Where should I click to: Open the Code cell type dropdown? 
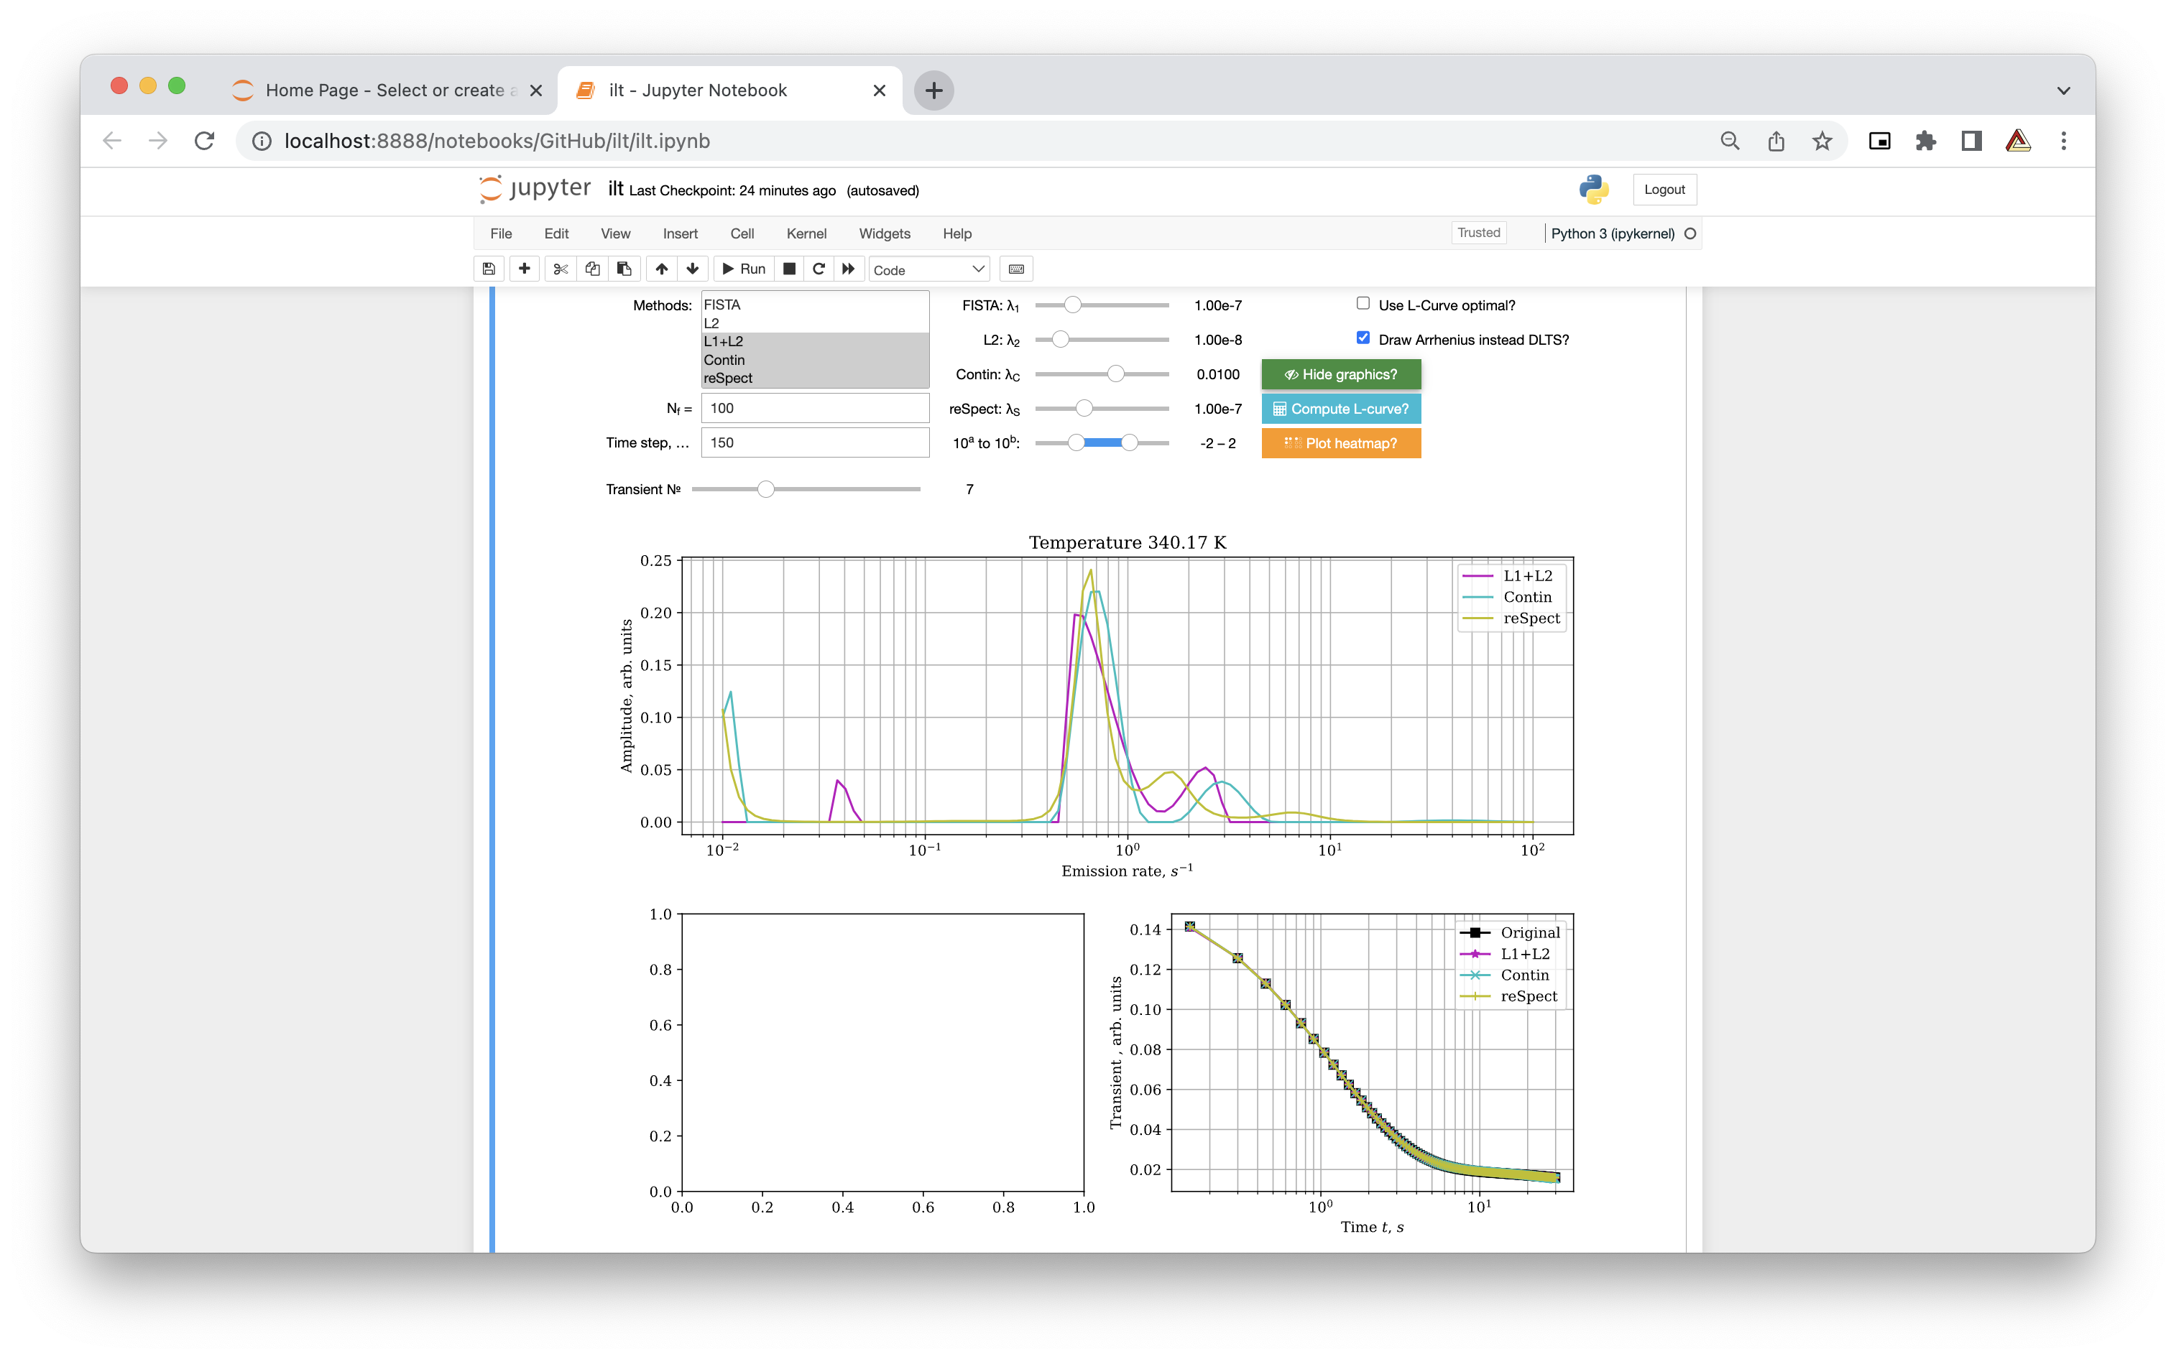929,269
